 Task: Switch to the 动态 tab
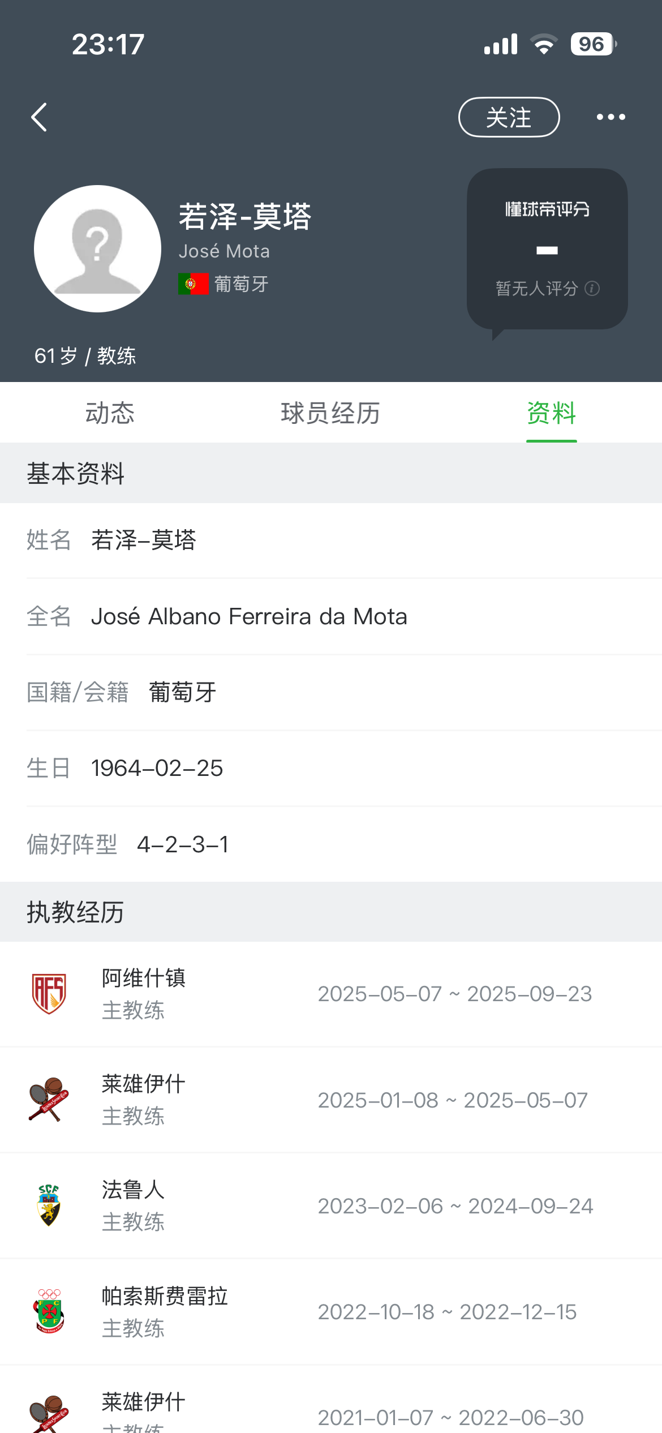[110, 413]
